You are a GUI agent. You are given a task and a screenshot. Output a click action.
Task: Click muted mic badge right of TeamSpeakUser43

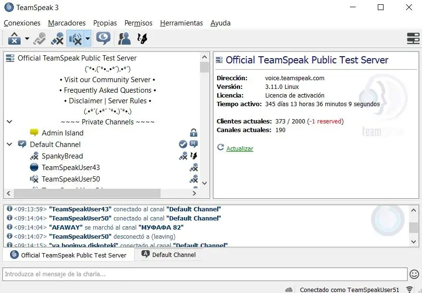(x=194, y=167)
